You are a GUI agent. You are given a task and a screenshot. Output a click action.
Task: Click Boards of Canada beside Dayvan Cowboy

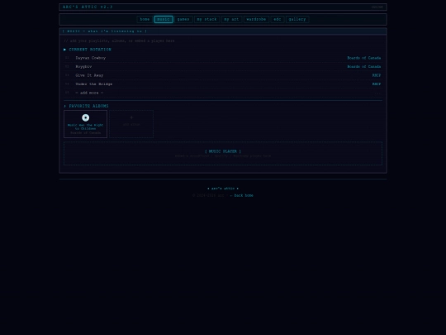click(x=364, y=58)
